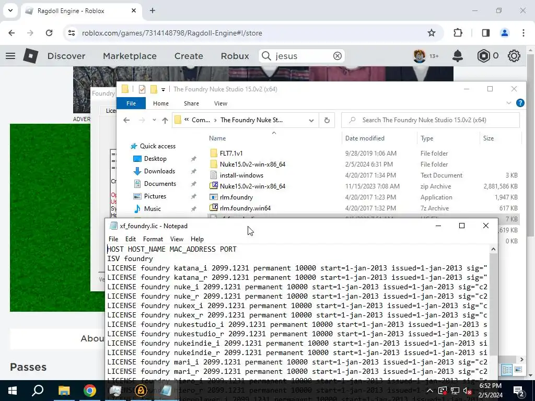Open Chrome three-dot menu
Image resolution: width=535 pixels, height=401 pixels.
pyautogui.click(x=524, y=33)
